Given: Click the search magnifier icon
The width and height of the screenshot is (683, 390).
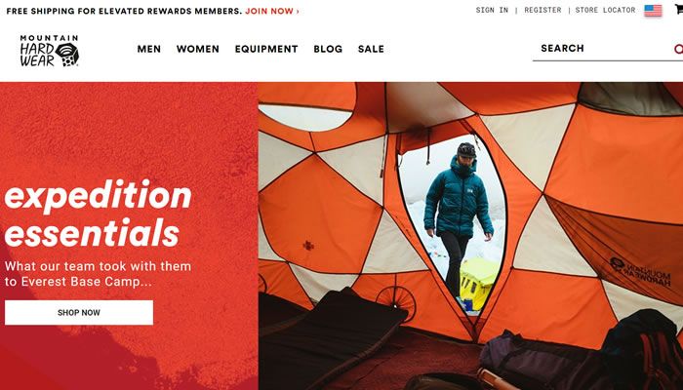Looking at the screenshot, I should tap(679, 49).
